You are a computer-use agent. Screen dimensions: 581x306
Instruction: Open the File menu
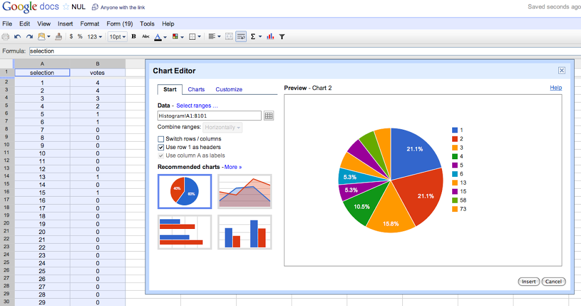click(7, 24)
